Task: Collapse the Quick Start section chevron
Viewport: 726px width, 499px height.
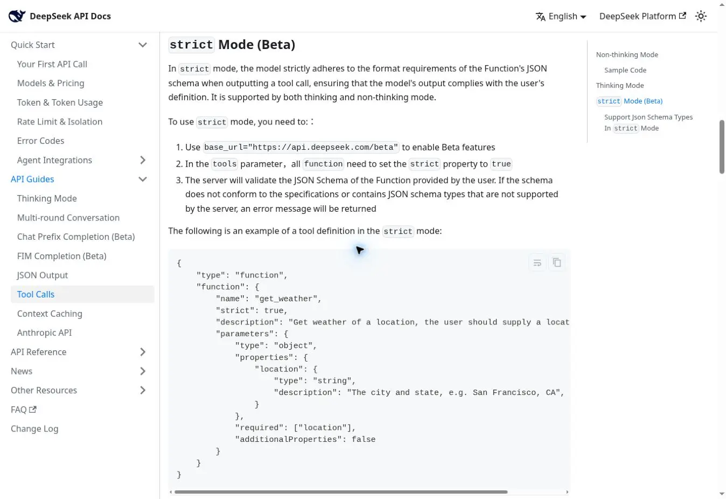Action: tap(143, 45)
